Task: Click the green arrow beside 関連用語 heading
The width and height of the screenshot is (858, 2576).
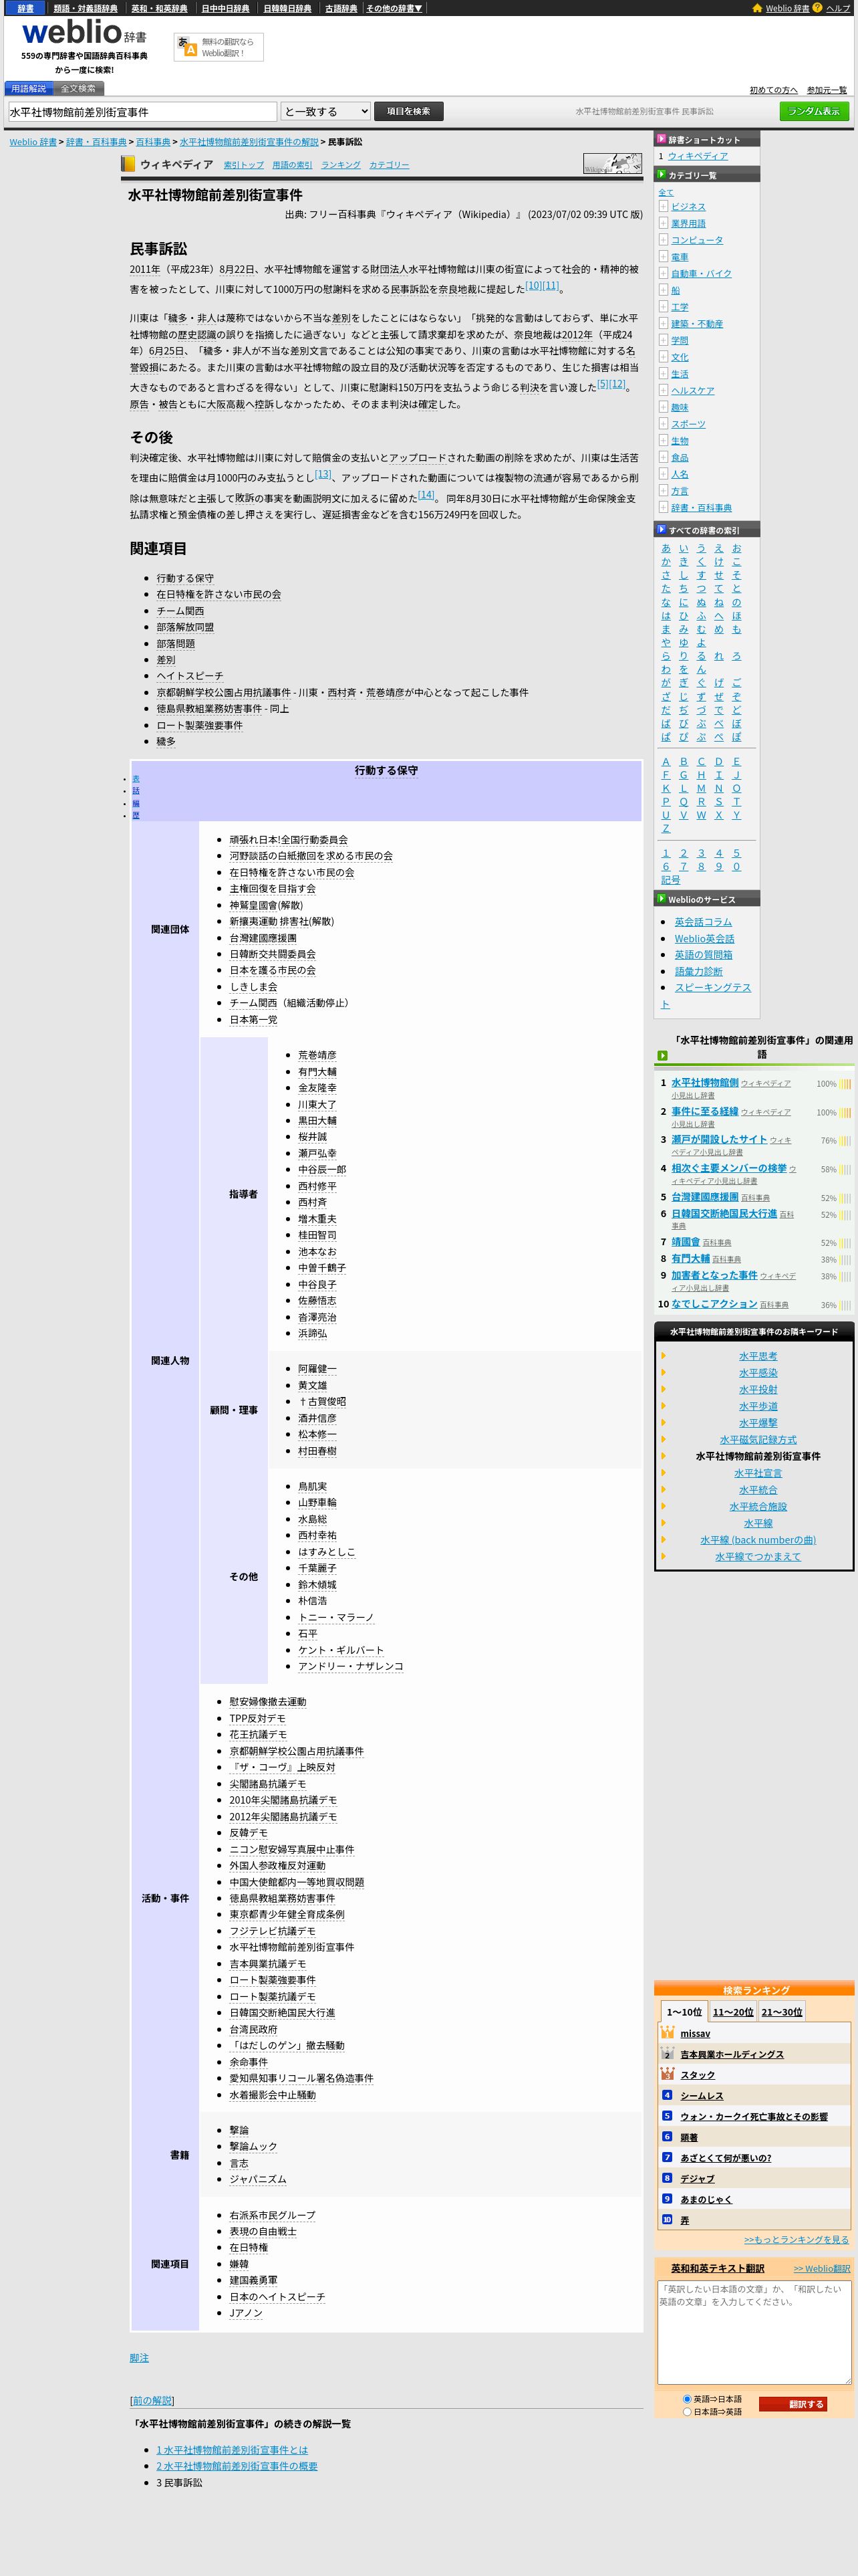Action: [x=662, y=1055]
